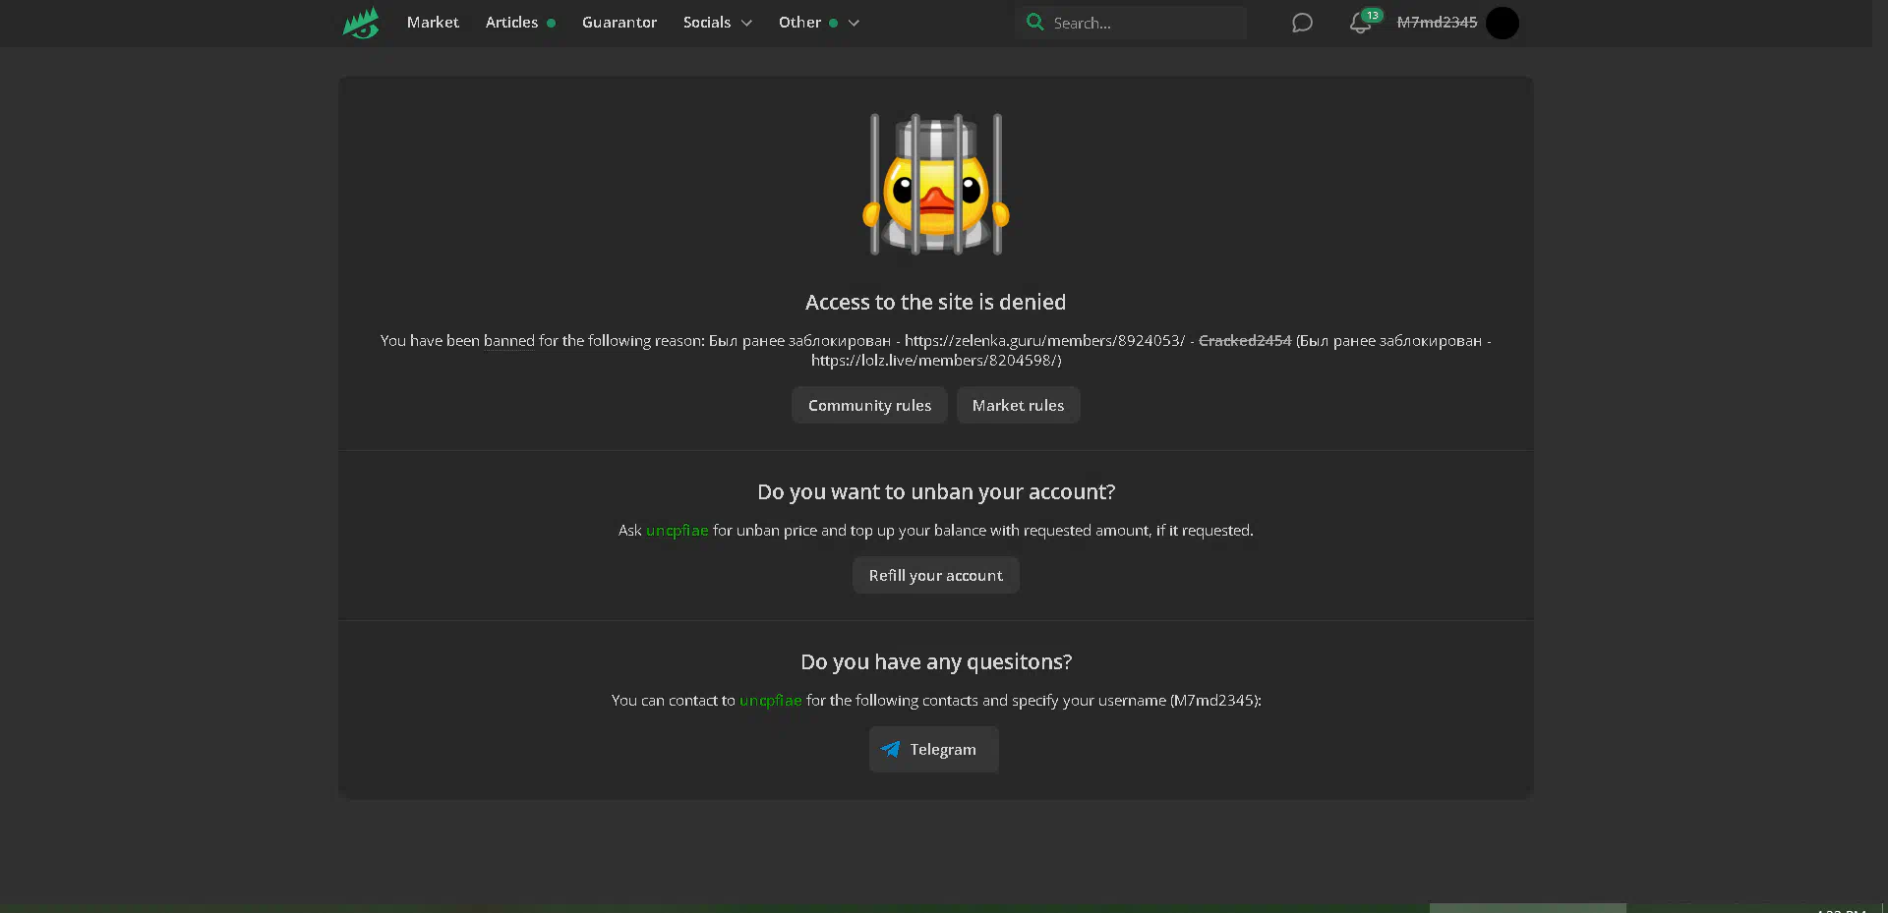Click the Refill your account button

pos(936,575)
